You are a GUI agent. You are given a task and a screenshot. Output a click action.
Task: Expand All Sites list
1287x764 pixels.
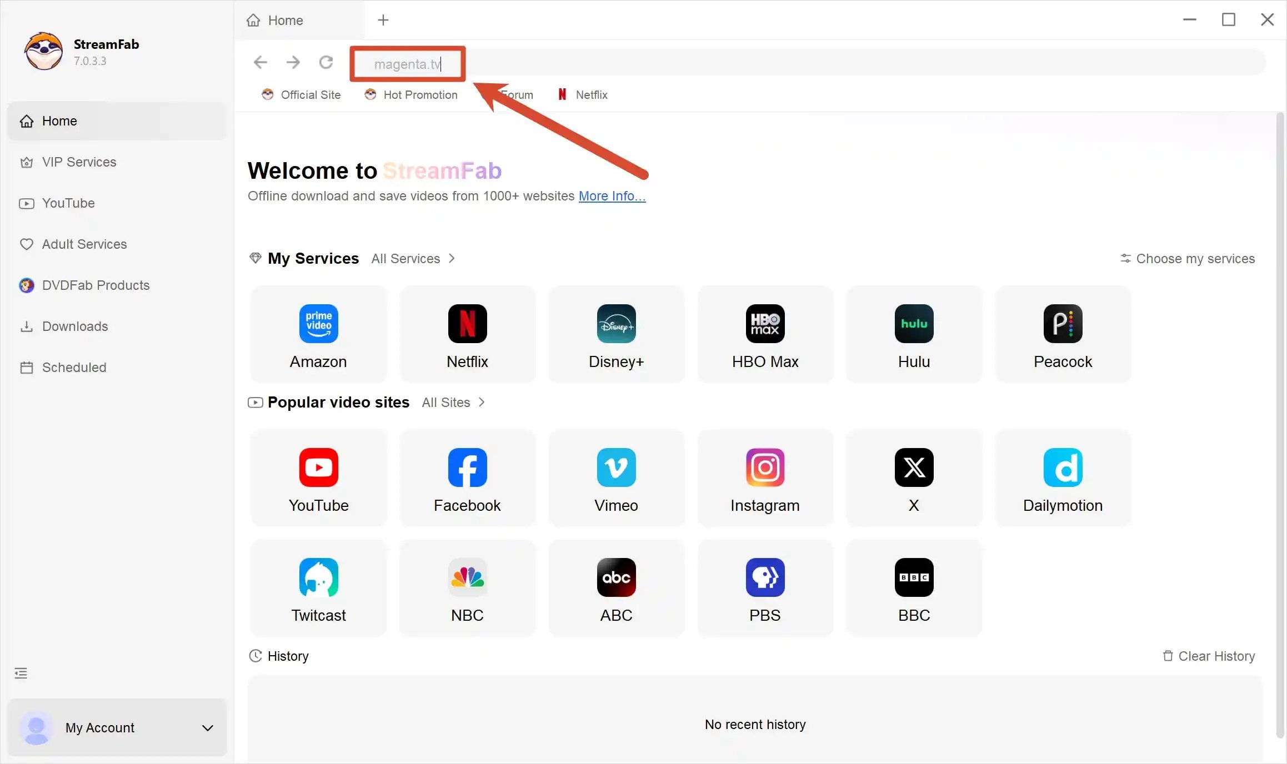pyautogui.click(x=453, y=403)
